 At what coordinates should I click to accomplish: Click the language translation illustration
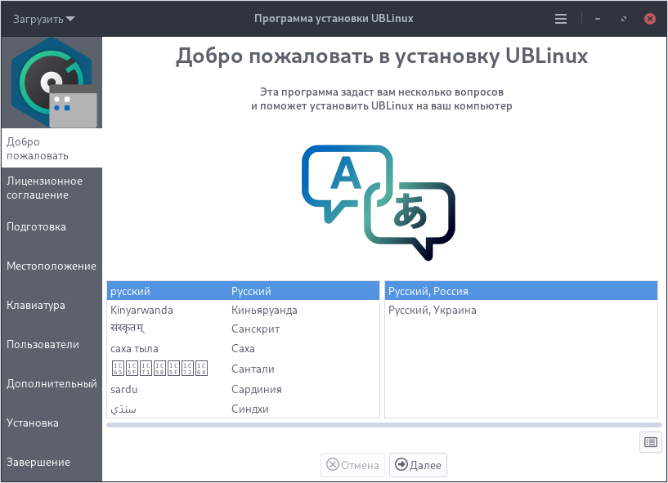[x=379, y=203]
